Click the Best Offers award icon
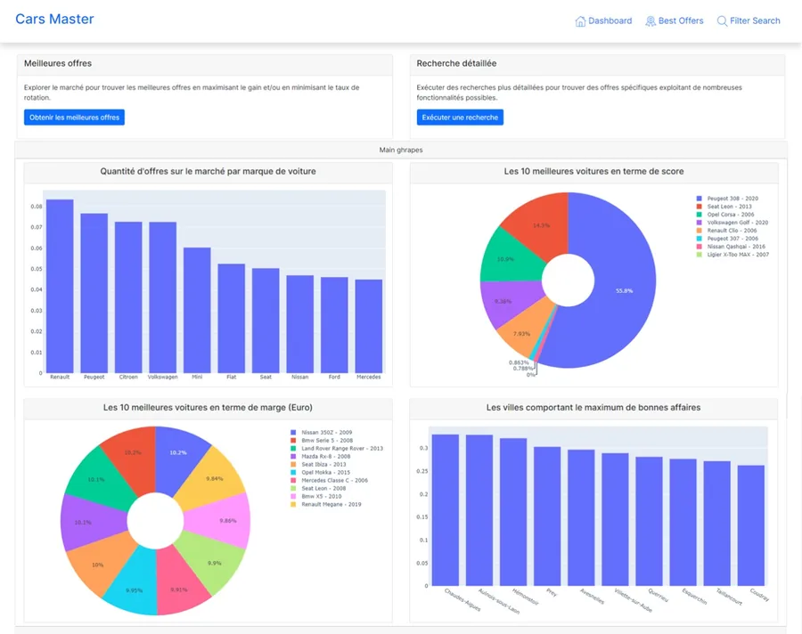This screenshot has width=802, height=634. pos(651,21)
